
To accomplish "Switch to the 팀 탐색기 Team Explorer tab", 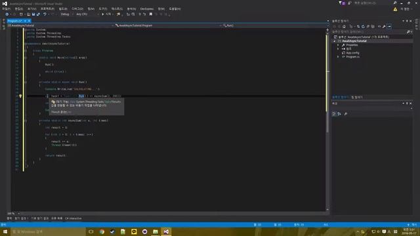I will (x=357, y=98).
